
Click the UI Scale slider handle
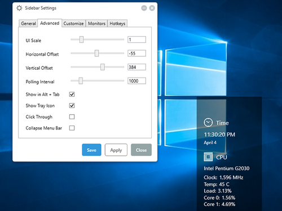click(x=81, y=39)
